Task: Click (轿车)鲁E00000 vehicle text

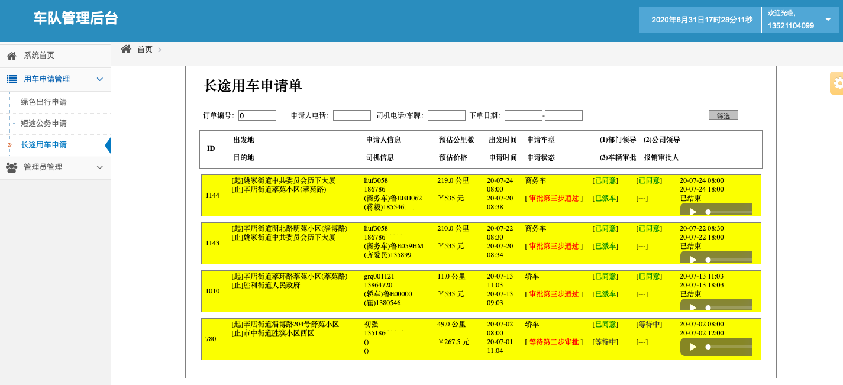Action: [x=388, y=294]
